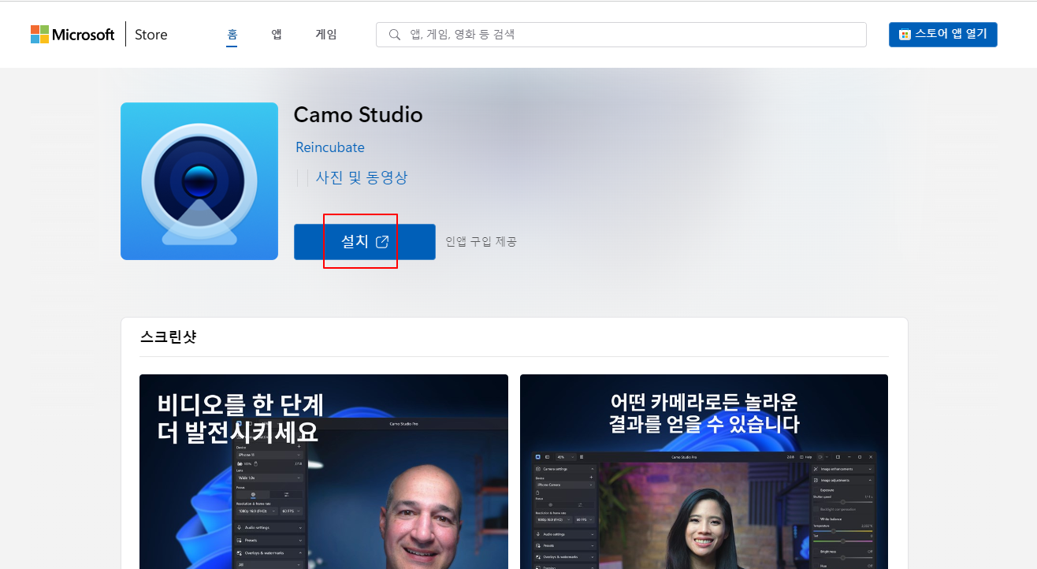
Task: Open the 비디오를 한 단계 screenshot thumbnail
Action: (324, 471)
